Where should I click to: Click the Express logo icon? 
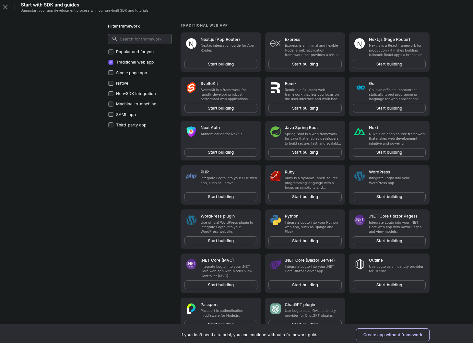[x=275, y=43]
